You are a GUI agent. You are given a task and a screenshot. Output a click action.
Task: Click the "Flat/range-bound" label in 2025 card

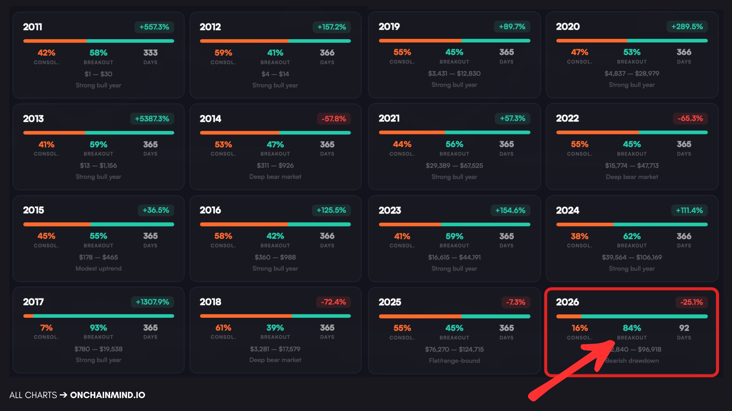click(x=454, y=360)
